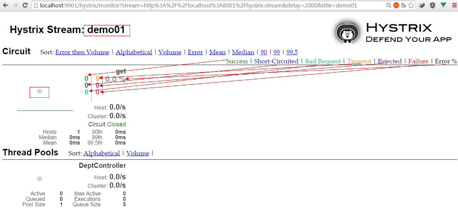Click the 99th percentile label

[x=97, y=137]
